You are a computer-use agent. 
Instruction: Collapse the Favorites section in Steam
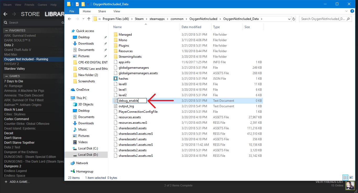coord(7,30)
